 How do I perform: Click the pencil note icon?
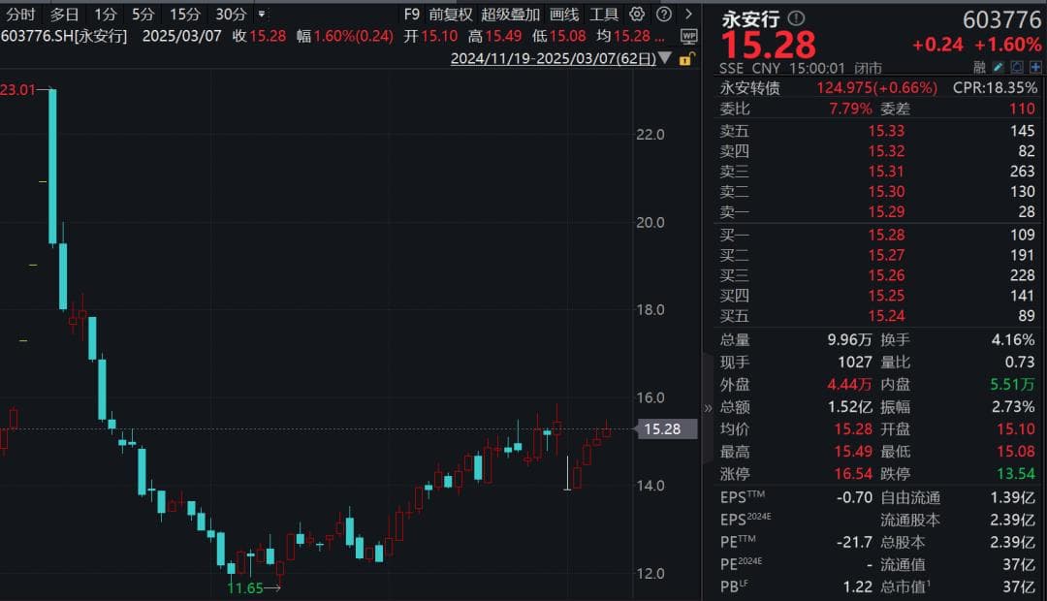(x=998, y=67)
